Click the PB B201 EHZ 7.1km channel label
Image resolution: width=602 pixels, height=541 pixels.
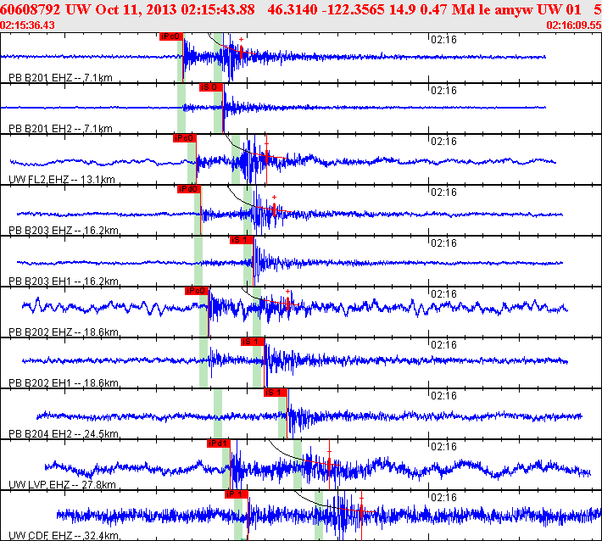tap(59, 78)
